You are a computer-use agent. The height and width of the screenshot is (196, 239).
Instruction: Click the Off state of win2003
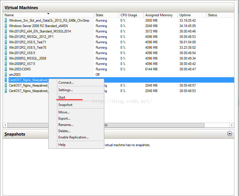(x=97, y=75)
